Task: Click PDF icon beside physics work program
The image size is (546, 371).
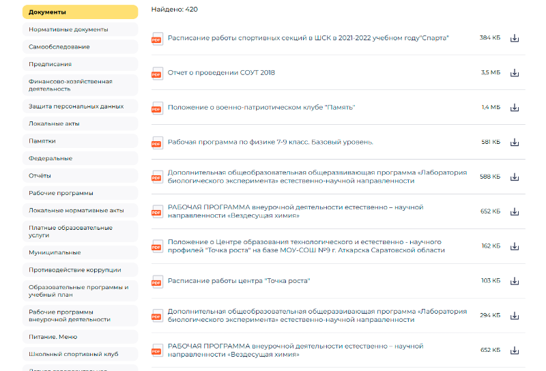Action: point(157,143)
